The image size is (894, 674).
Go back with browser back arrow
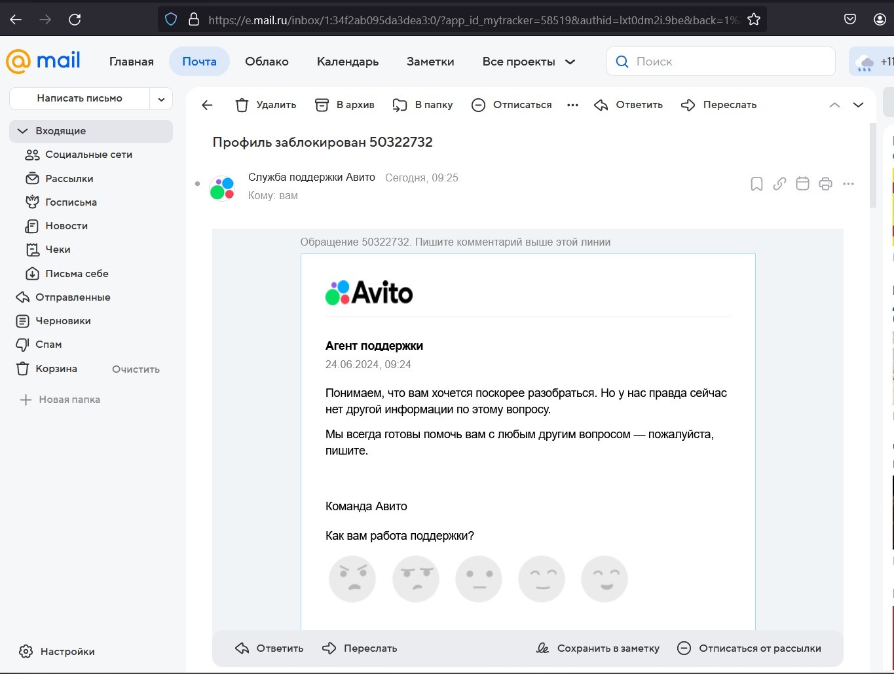16,20
